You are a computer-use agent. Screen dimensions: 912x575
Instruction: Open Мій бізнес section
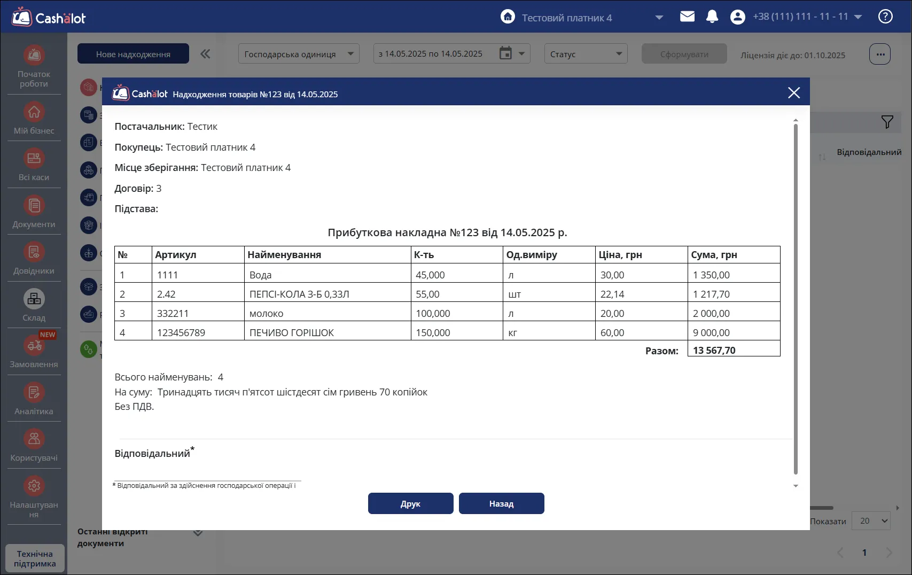[34, 118]
